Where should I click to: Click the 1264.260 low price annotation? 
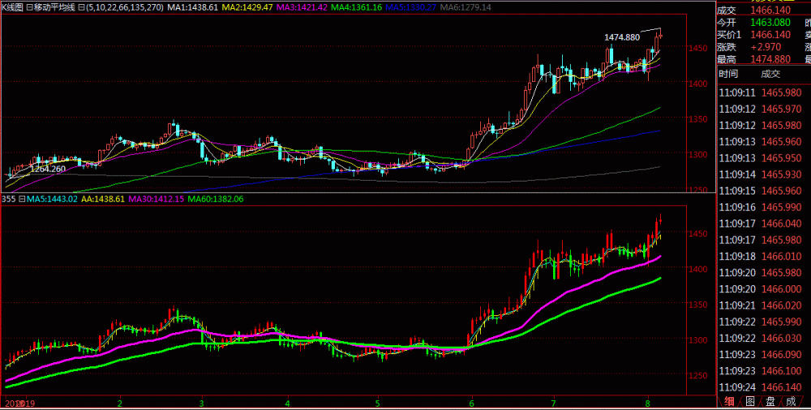[48, 169]
